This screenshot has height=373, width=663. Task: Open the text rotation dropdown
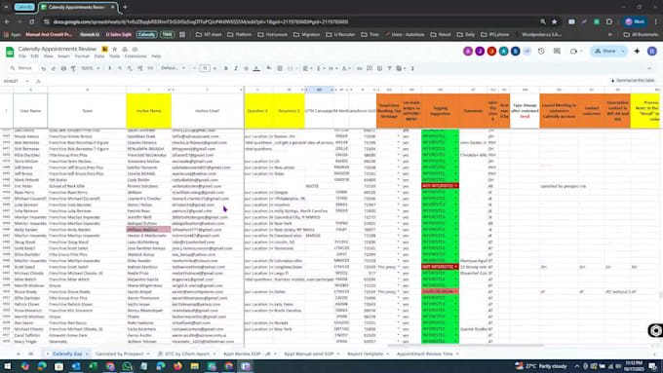(x=346, y=68)
